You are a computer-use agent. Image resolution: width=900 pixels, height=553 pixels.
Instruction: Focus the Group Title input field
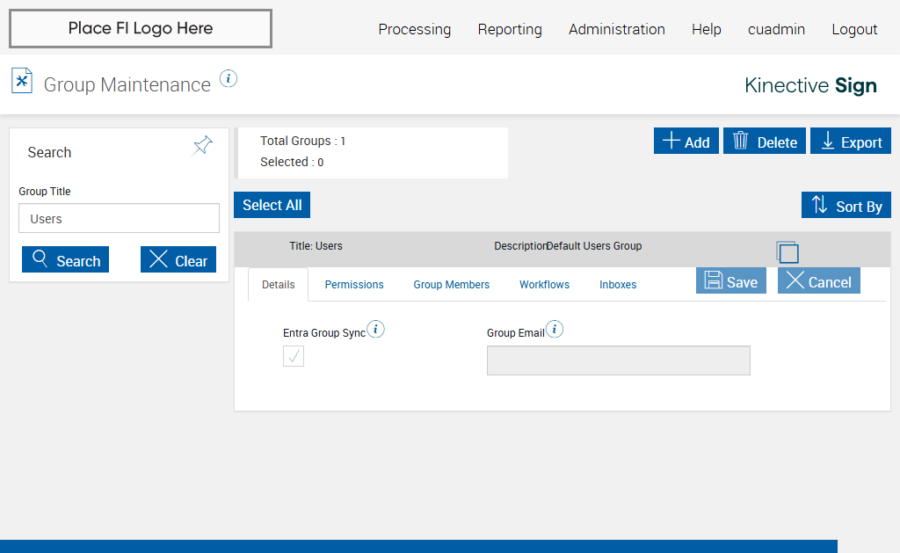tap(119, 218)
